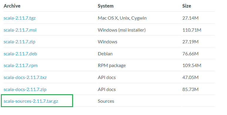Download scala-2.11.7.msi installer
The height and width of the screenshot is (115, 227).
click(20, 30)
